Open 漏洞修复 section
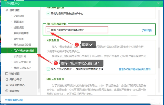 (14, 91)
